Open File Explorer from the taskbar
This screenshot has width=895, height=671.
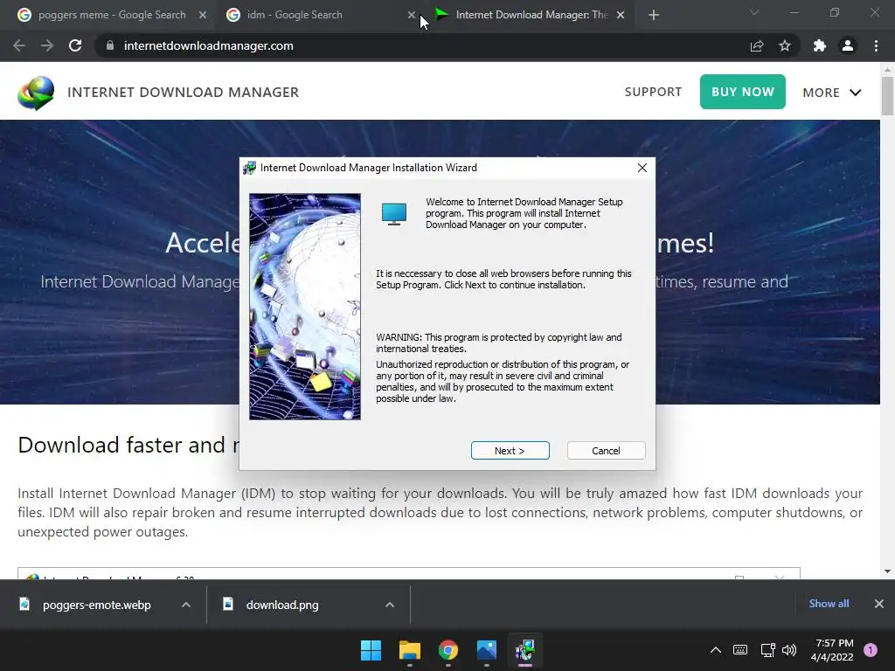click(x=410, y=650)
